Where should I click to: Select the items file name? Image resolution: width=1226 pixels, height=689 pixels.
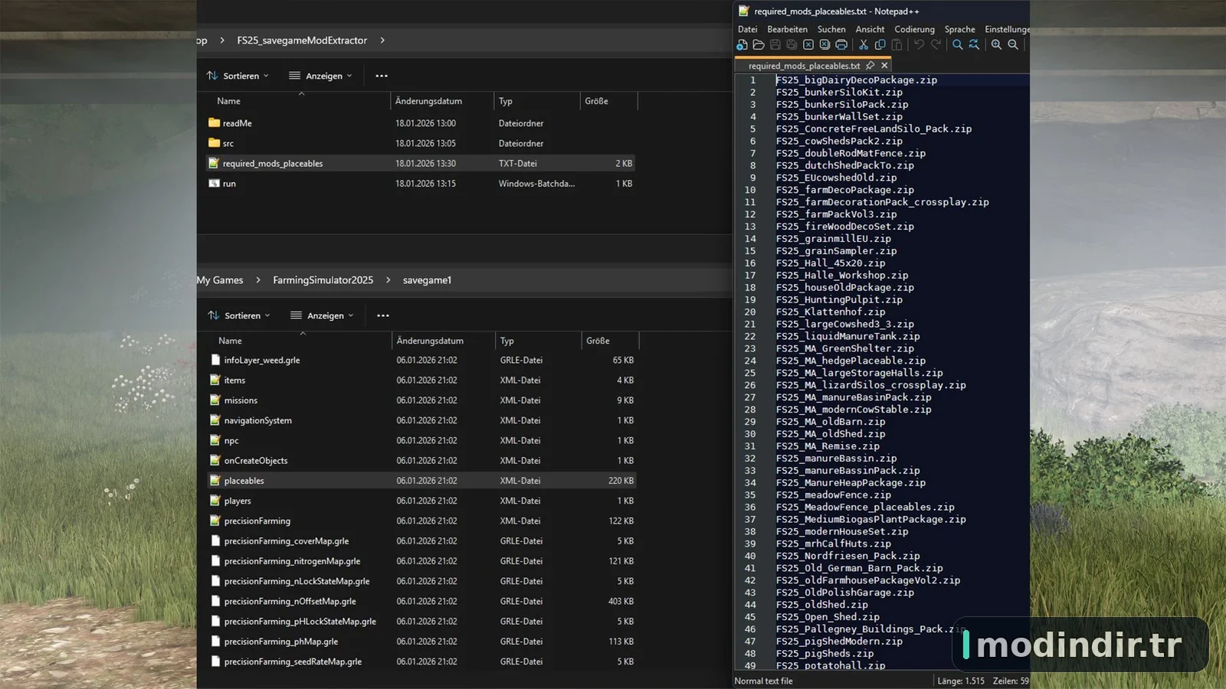[234, 380]
